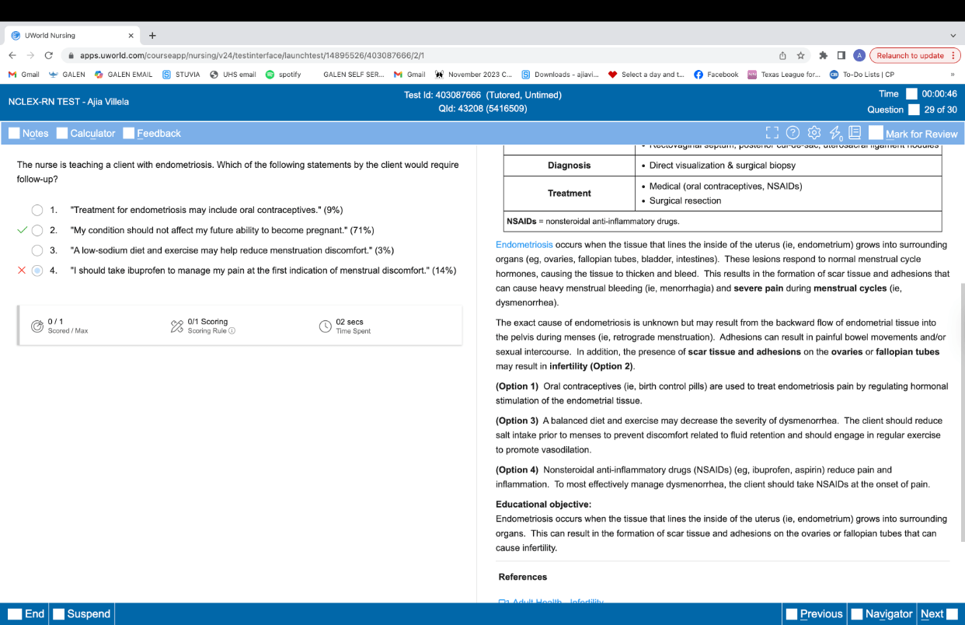Go to the Previous question
This screenshot has height=625, width=965.
[814, 613]
